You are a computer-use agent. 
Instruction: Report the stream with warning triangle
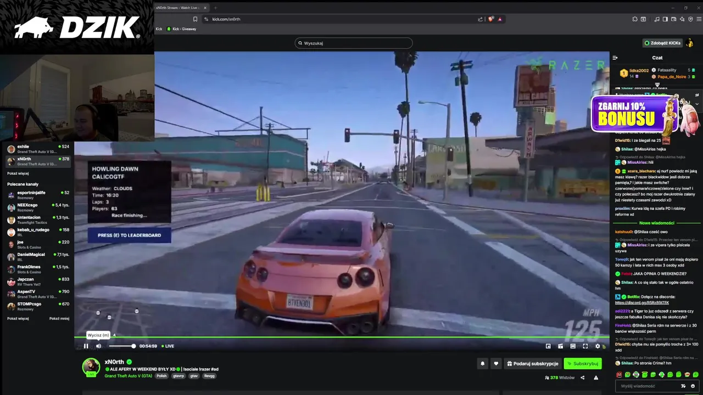click(596, 377)
